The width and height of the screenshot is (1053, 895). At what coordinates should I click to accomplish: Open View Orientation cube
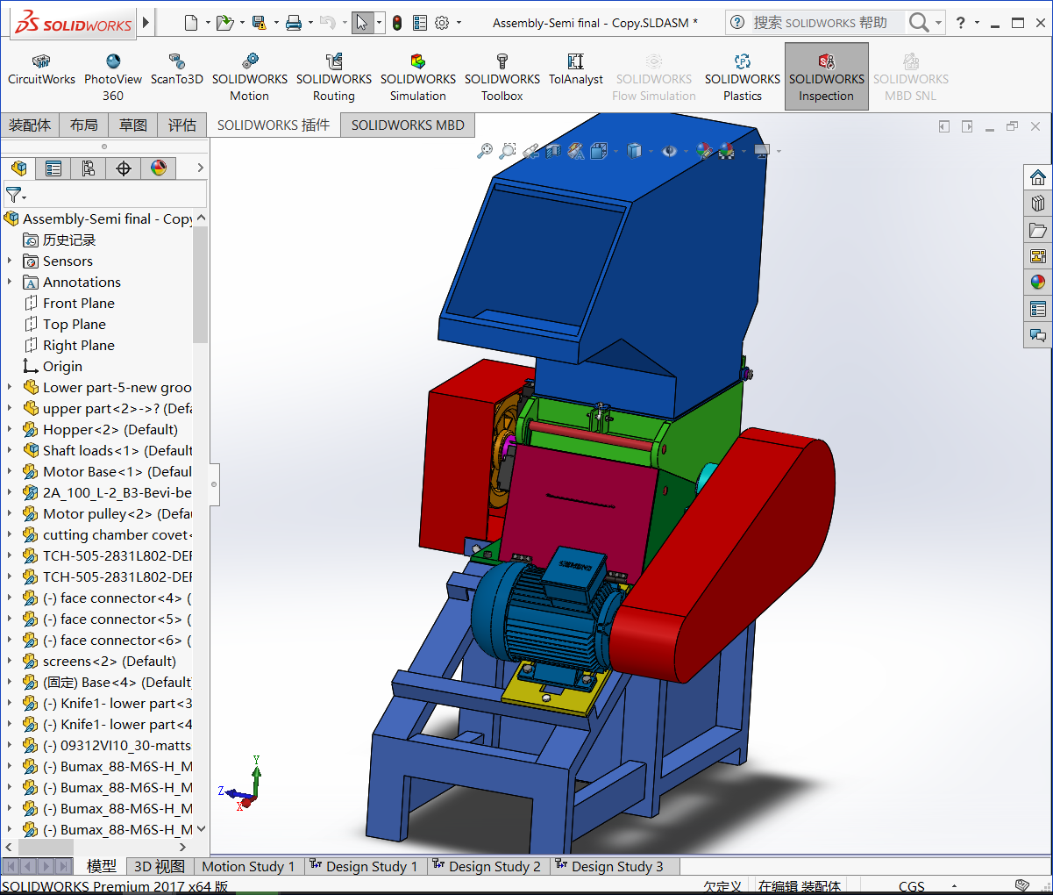tap(599, 151)
